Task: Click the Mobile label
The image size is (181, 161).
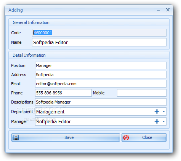Action: (x=99, y=93)
